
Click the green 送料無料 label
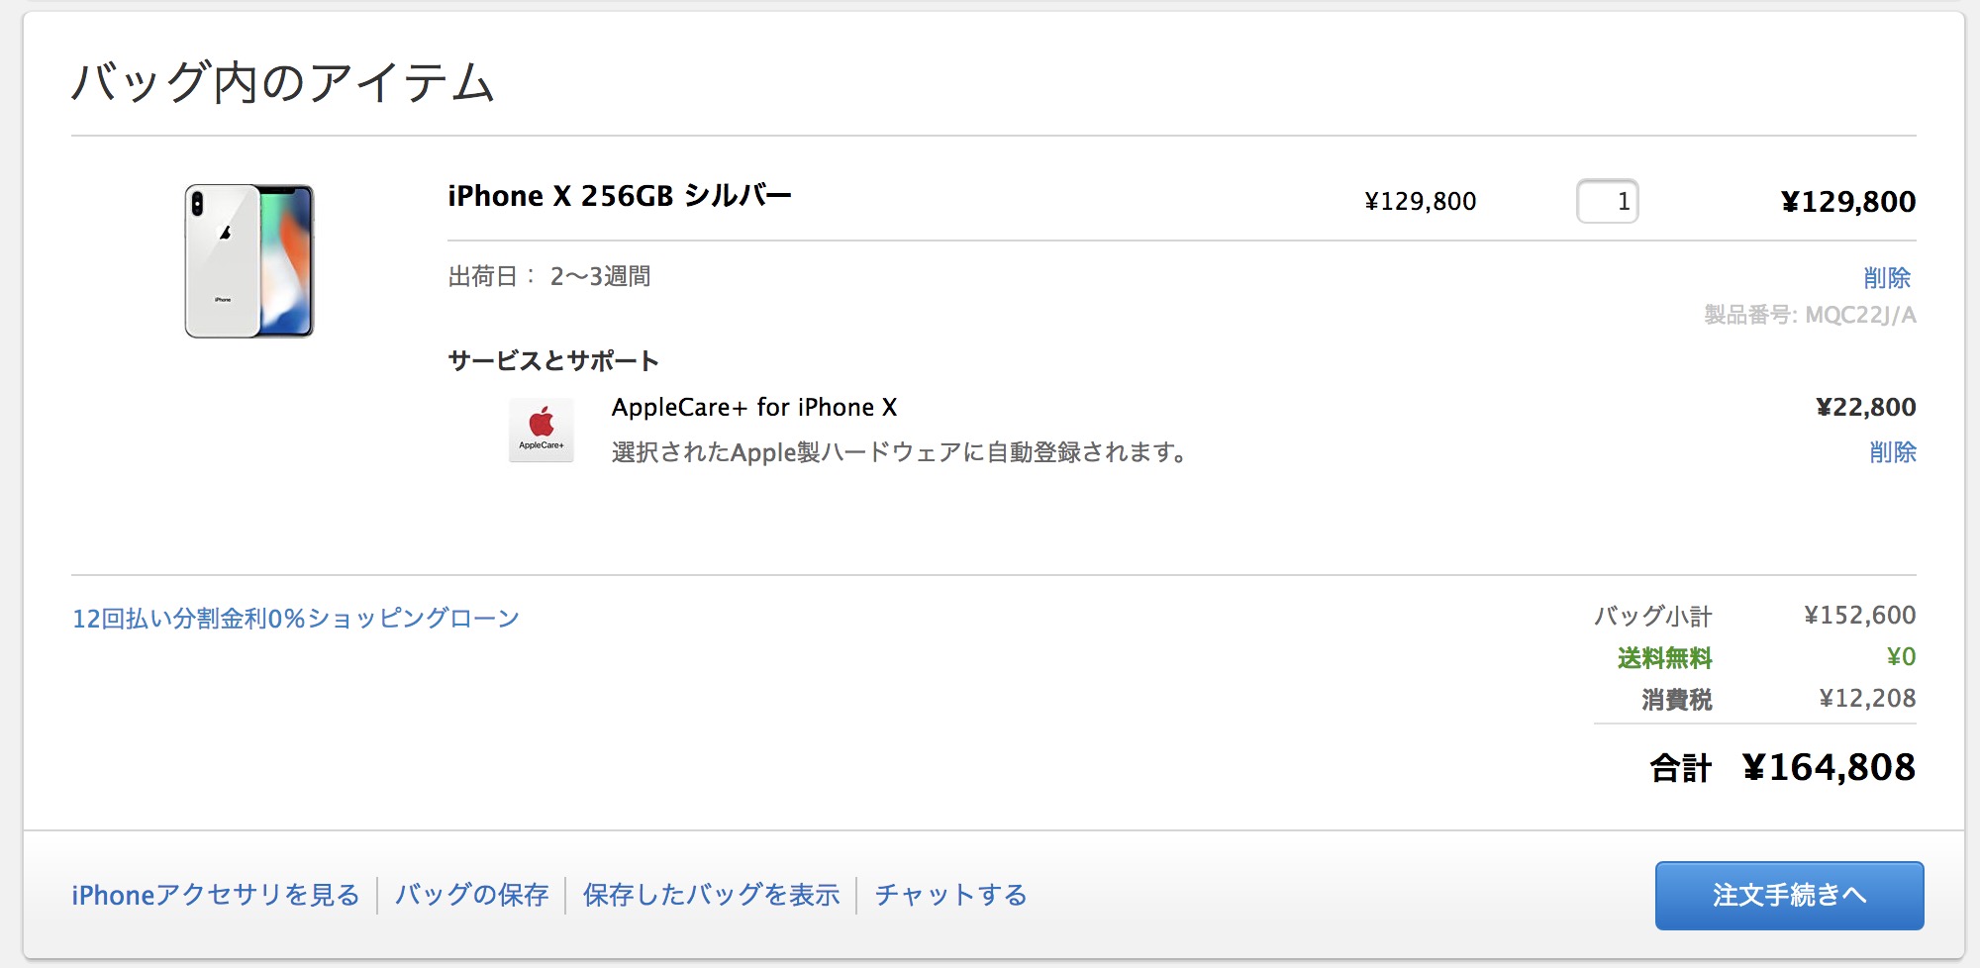click(x=1664, y=657)
